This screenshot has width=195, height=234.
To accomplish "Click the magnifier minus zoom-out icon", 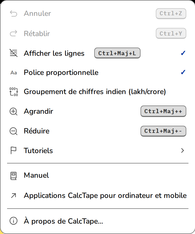I will click(x=14, y=131).
